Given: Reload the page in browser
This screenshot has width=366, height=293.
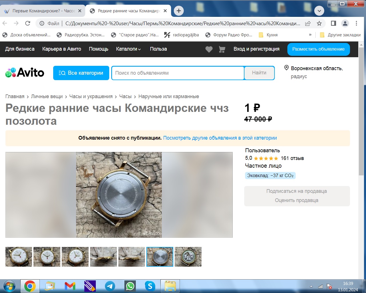Looking at the screenshot, I should (28, 23).
